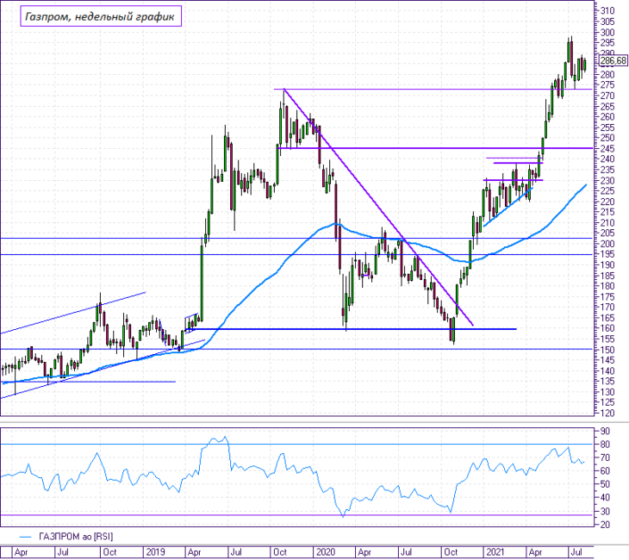Click the 80 label on RSI axis
The image size is (629, 560).
coord(605,445)
